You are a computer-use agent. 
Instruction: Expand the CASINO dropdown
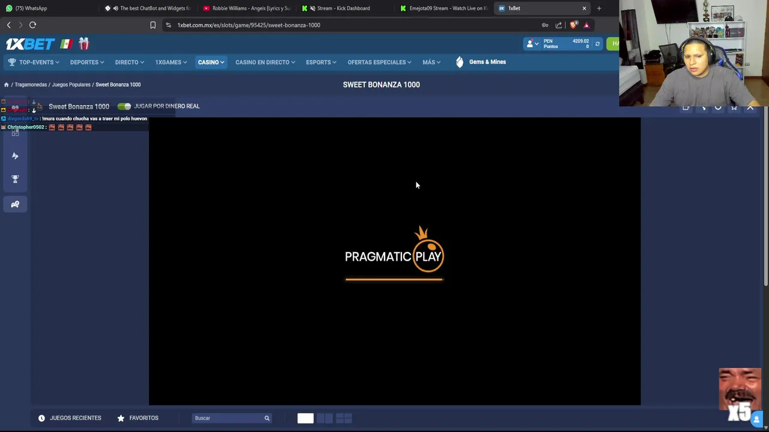click(x=211, y=62)
